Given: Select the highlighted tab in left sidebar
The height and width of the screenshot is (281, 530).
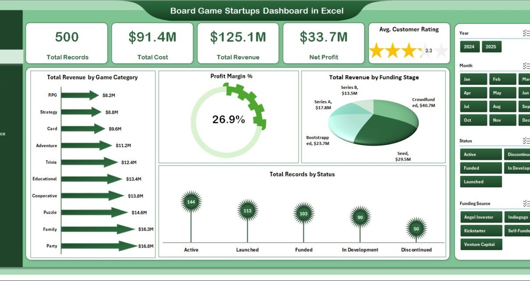Looking at the screenshot, I should tap(11, 57).
